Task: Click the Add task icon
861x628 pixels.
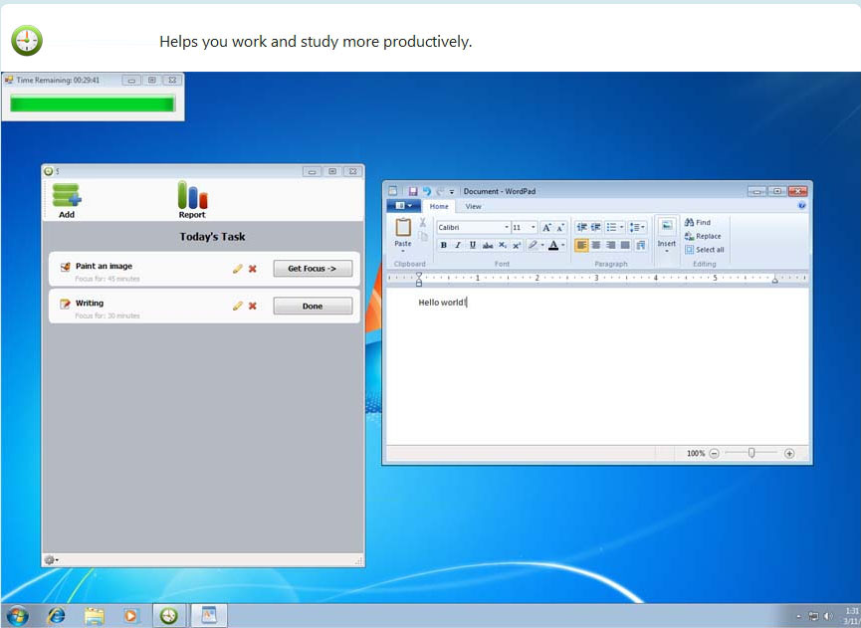Action: [67, 196]
